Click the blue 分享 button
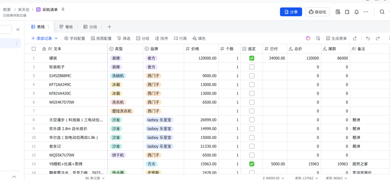390x181 pixels. click(x=291, y=12)
